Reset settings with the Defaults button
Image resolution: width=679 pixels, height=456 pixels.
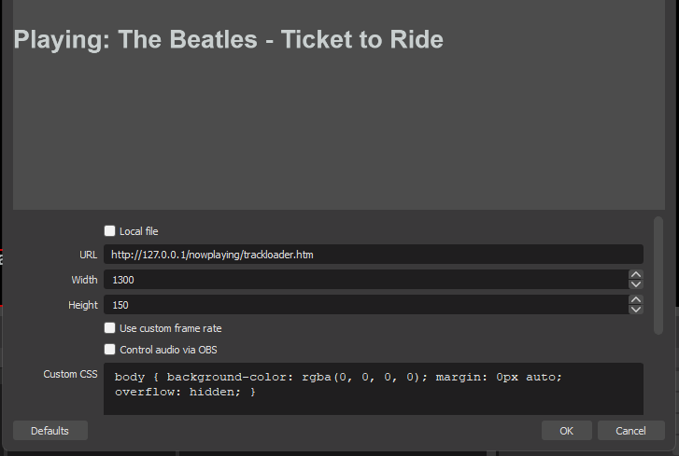coord(50,431)
